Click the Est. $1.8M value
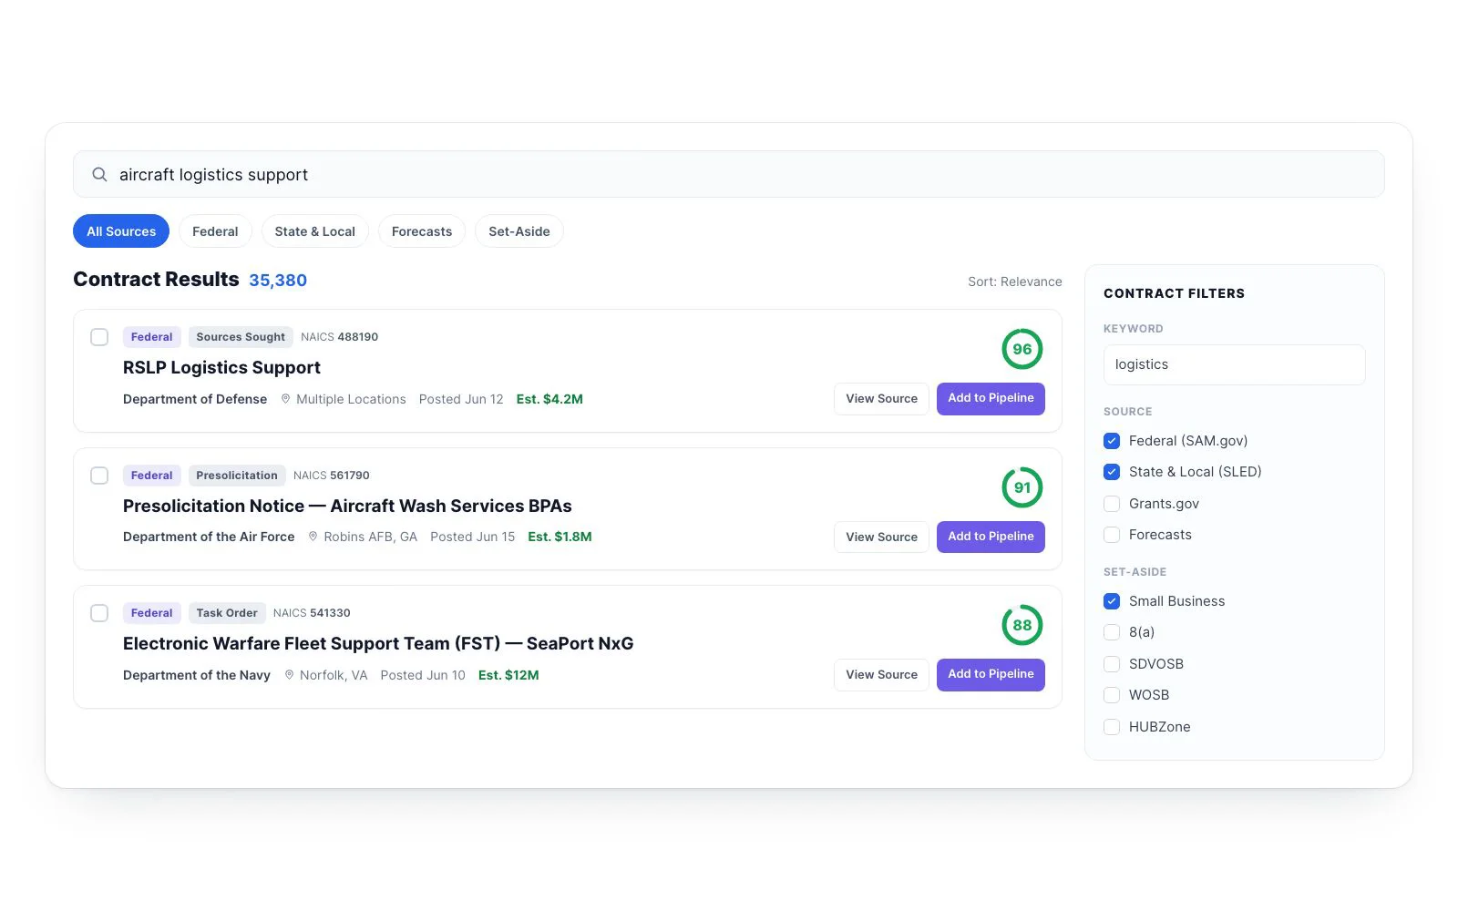 point(560,537)
